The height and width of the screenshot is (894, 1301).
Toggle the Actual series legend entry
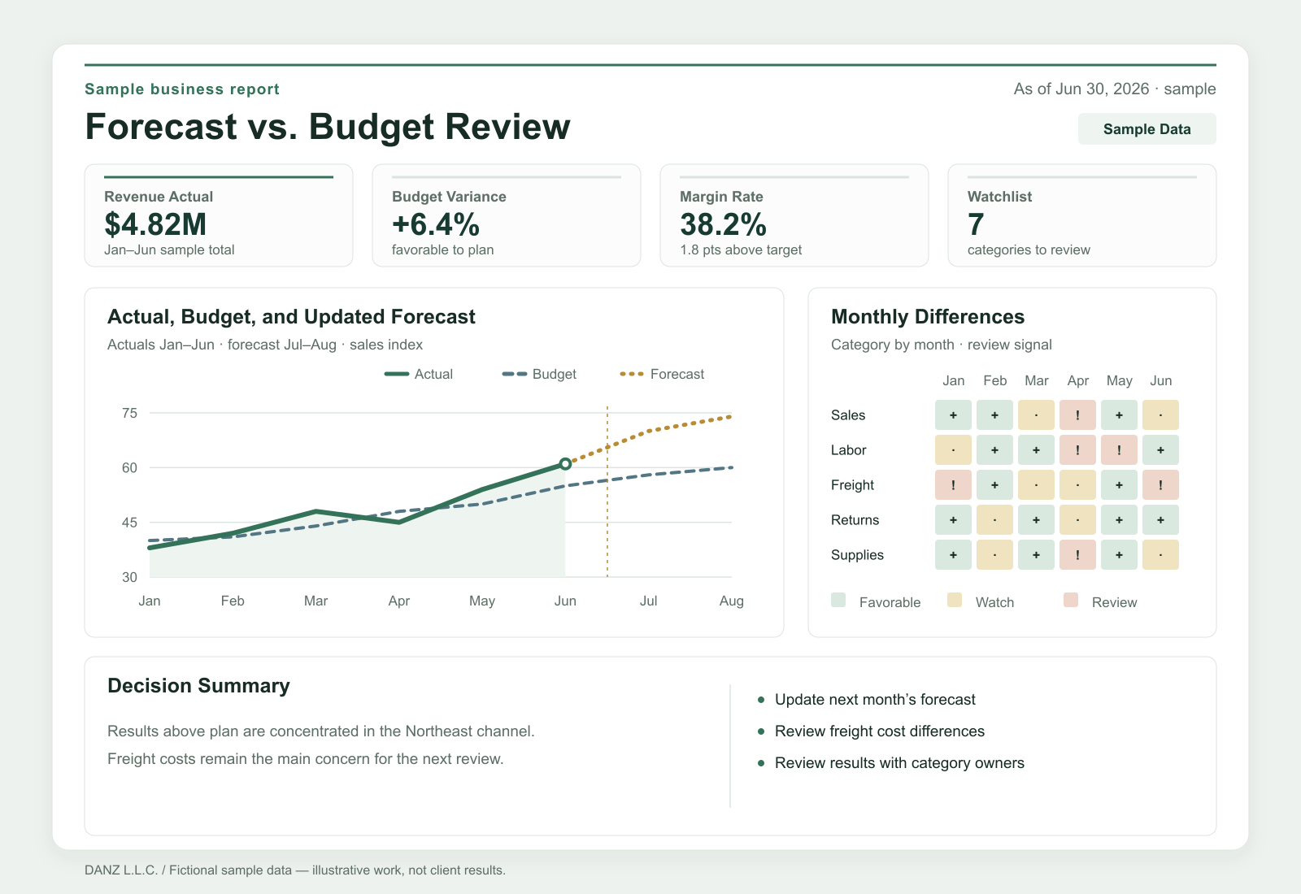419,374
